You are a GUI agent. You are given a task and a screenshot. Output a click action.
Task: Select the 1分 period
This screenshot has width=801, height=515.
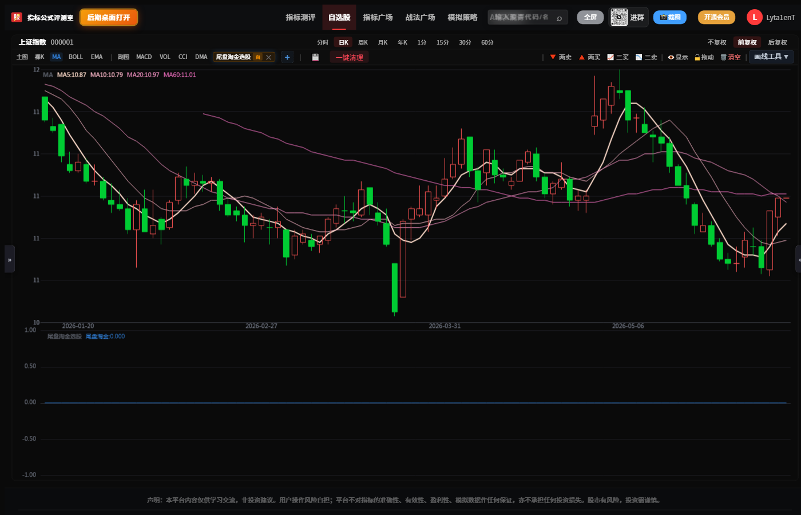pyautogui.click(x=422, y=42)
